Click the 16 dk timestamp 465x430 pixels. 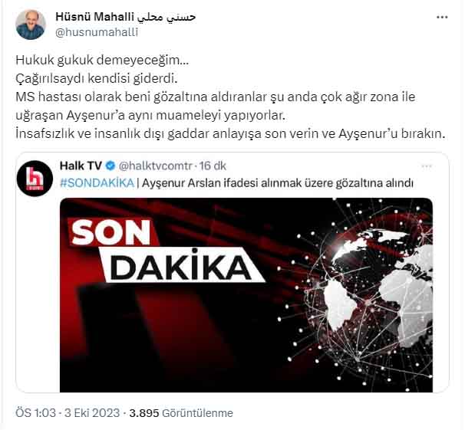(213, 166)
